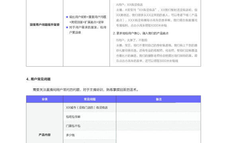Click the host reply starting '主播：宝贝'
The image size is (227, 143).
(157, 53)
